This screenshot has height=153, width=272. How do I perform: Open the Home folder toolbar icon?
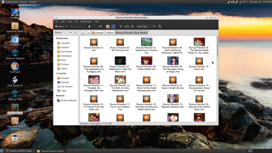coord(108,27)
